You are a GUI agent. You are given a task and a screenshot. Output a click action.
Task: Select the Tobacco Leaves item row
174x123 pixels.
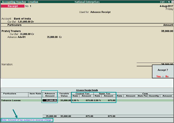point(87,100)
